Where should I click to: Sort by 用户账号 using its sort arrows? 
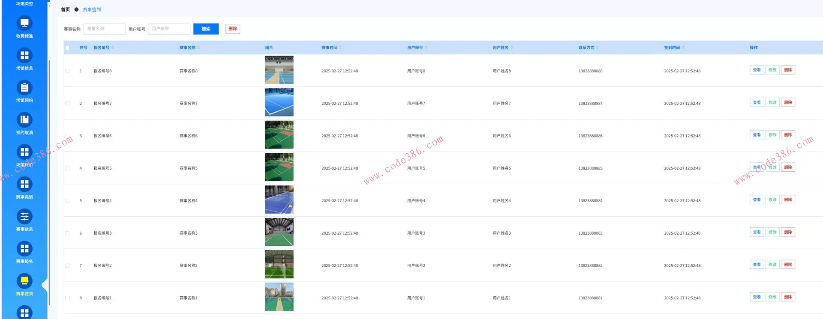coord(426,48)
